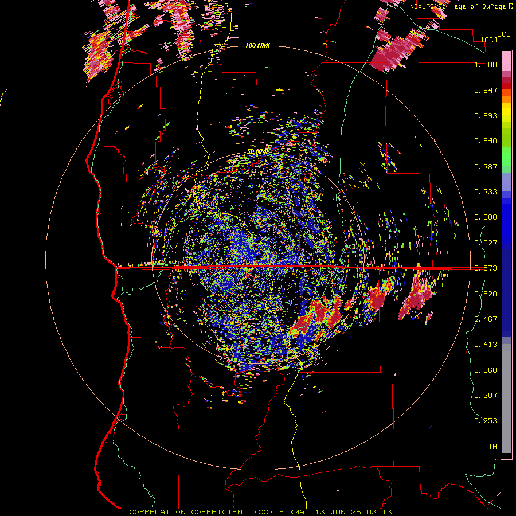Click the bright green segment of color bar
This screenshot has width=516, height=516.
tap(506, 157)
